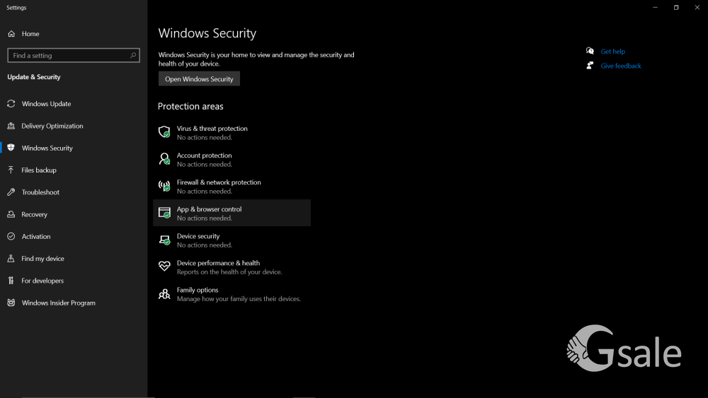Image resolution: width=708 pixels, height=398 pixels.
Task: Click the For developers tools icon
Action: [11, 281]
